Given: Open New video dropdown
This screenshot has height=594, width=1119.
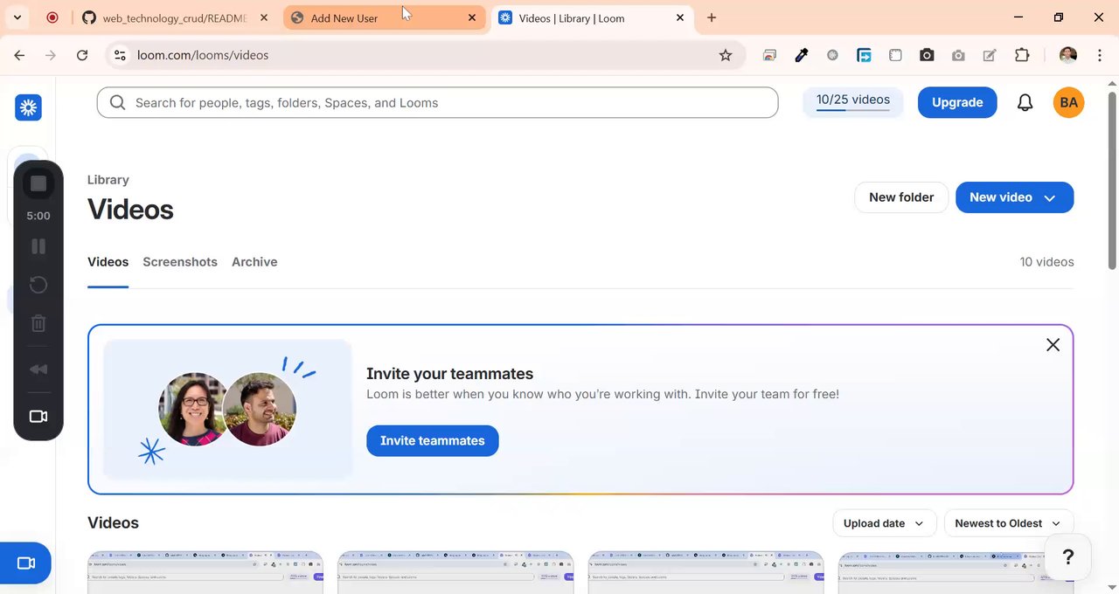Looking at the screenshot, I should click(1014, 197).
